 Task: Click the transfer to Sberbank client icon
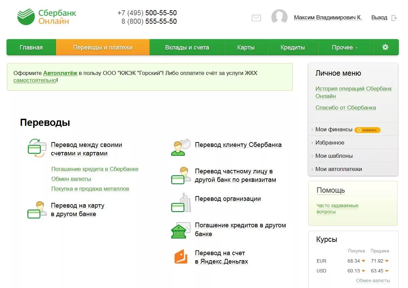181,147
